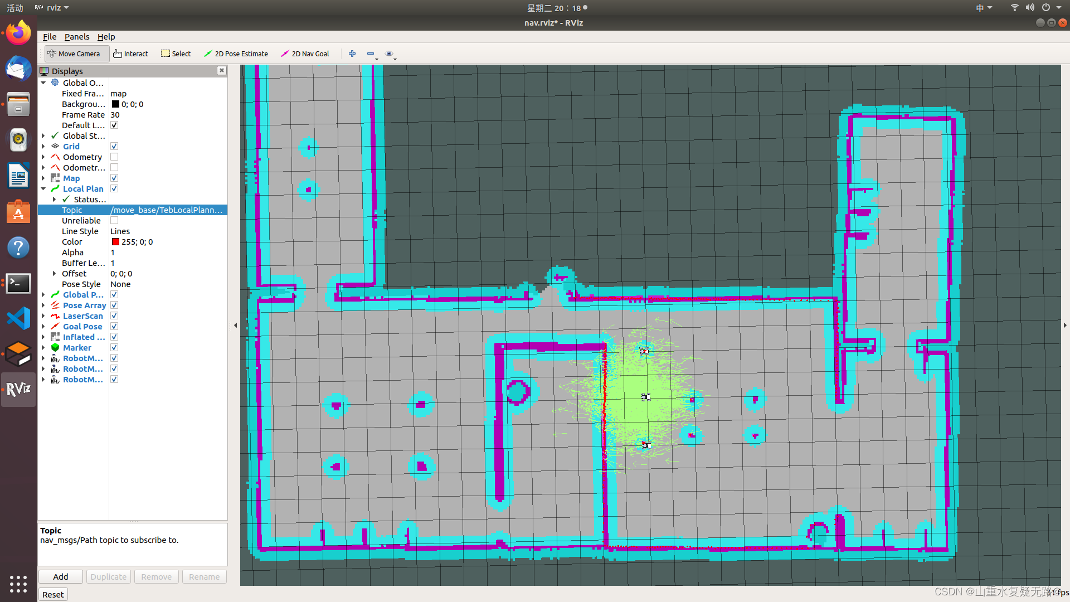
Task: Click the red Local Plan color swatch
Action: (115, 241)
